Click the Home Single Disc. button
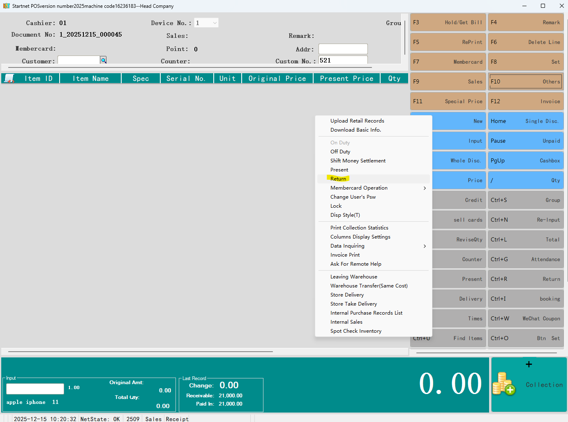The width and height of the screenshot is (568, 422). click(525, 121)
